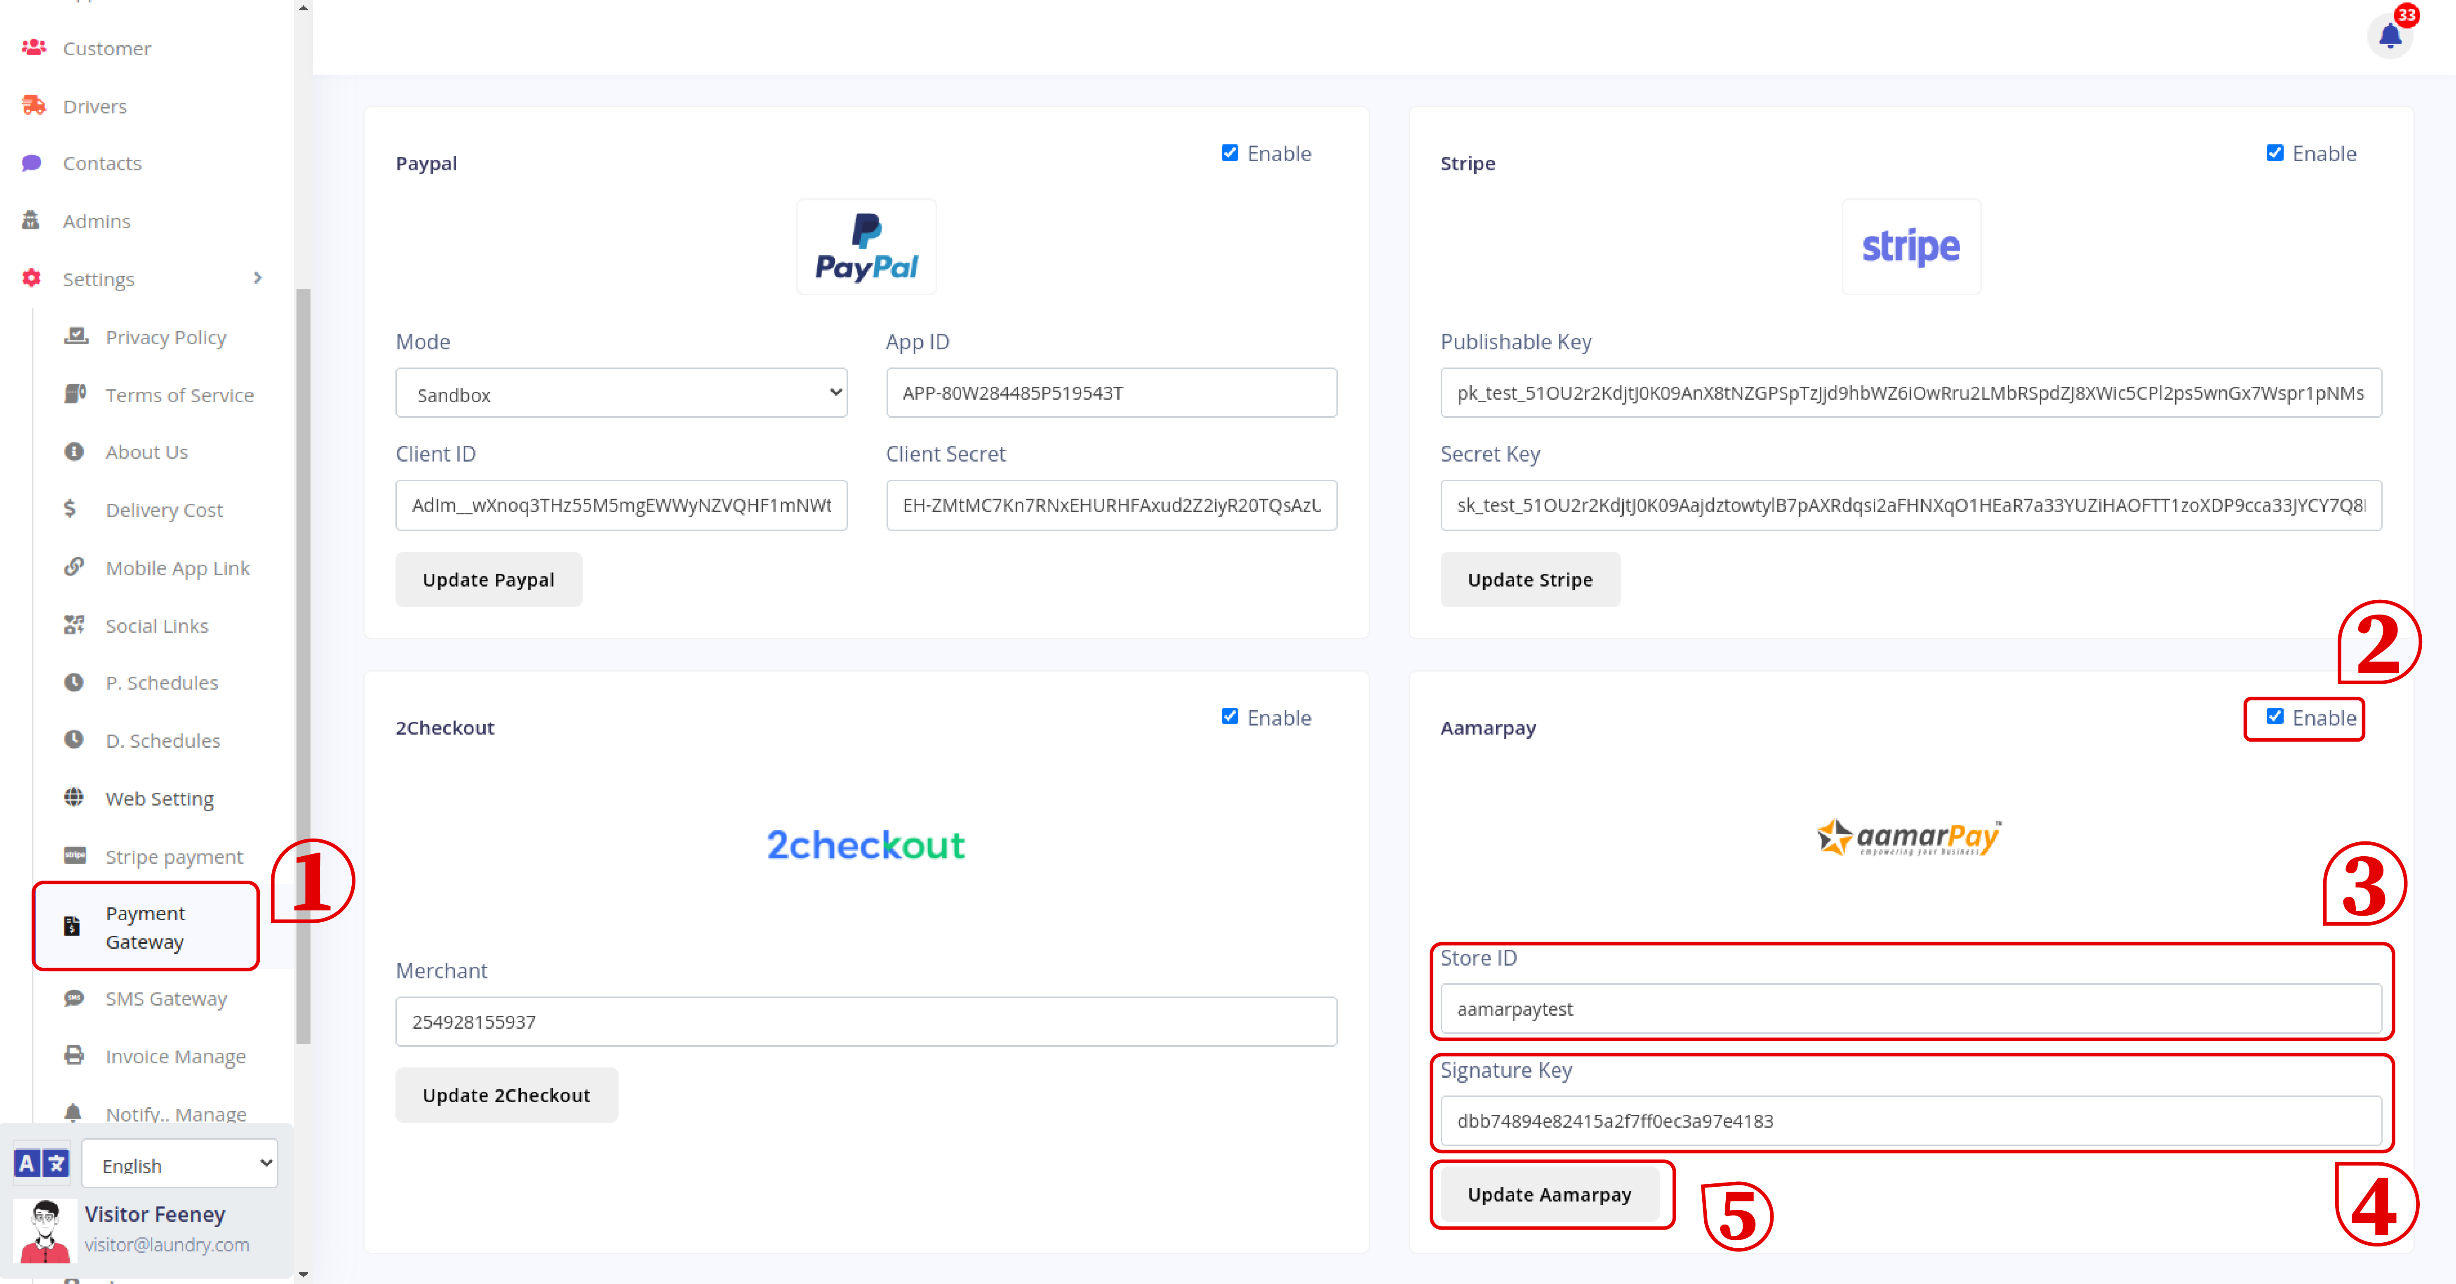Click the language translate icon
2456x1284 pixels.
pyautogui.click(x=42, y=1163)
